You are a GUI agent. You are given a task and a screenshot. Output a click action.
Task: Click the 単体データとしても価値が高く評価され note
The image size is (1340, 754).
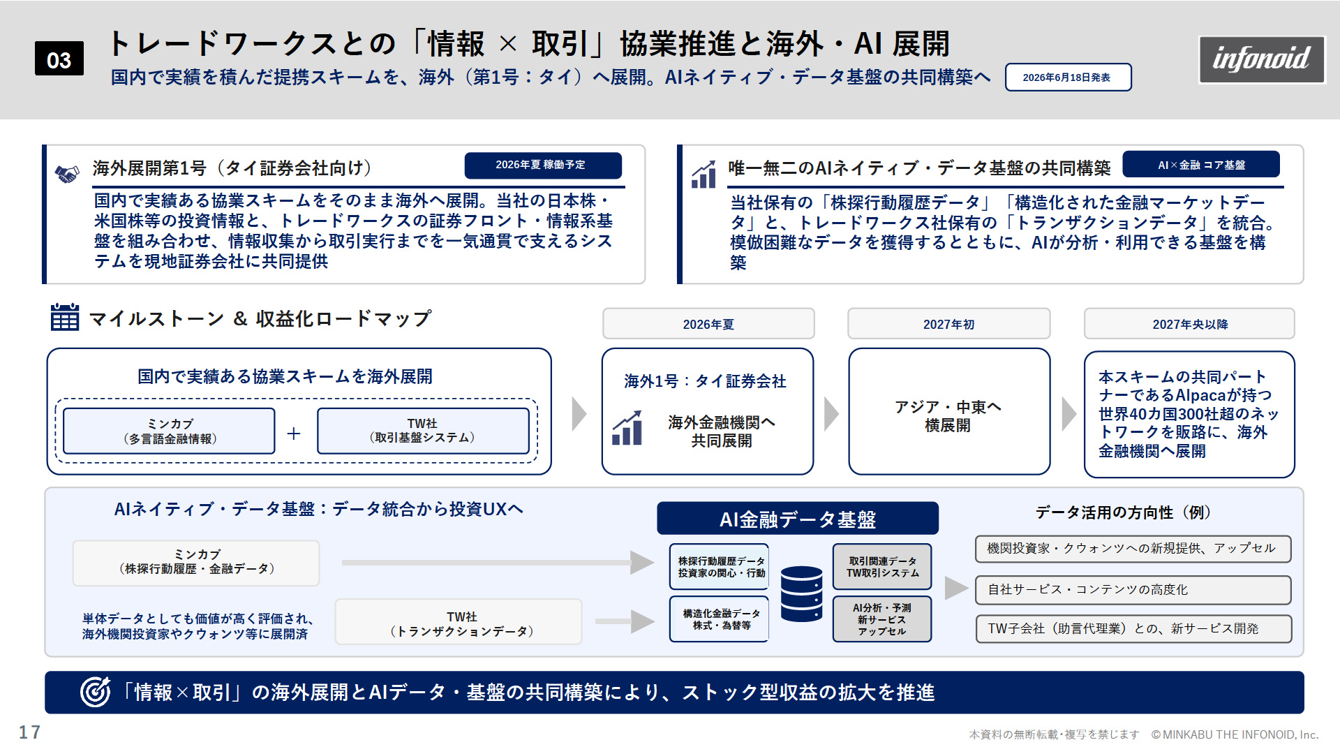198,626
